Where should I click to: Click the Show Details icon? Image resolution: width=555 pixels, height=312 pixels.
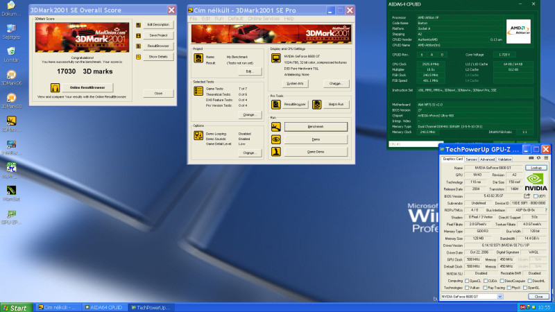click(x=138, y=57)
